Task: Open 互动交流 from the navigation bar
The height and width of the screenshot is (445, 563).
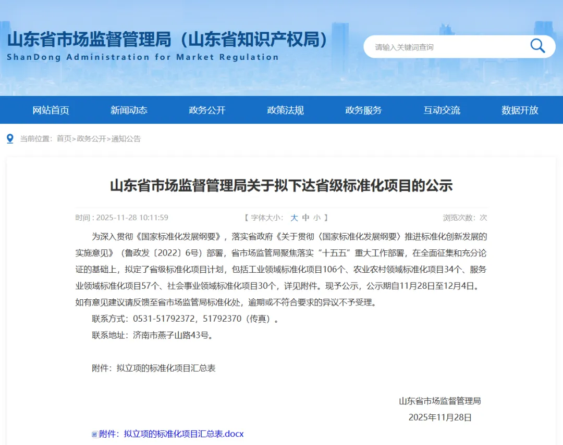Action: click(442, 110)
